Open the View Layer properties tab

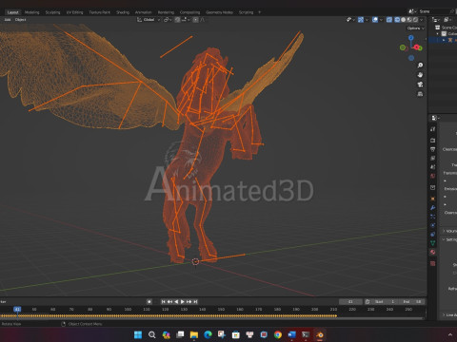point(433,158)
